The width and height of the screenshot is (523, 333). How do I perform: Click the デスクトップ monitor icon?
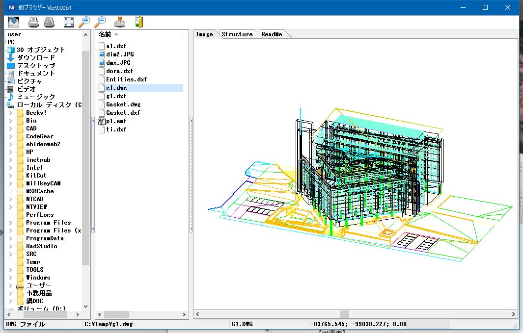pyautogui.click(x=11, y=66)
